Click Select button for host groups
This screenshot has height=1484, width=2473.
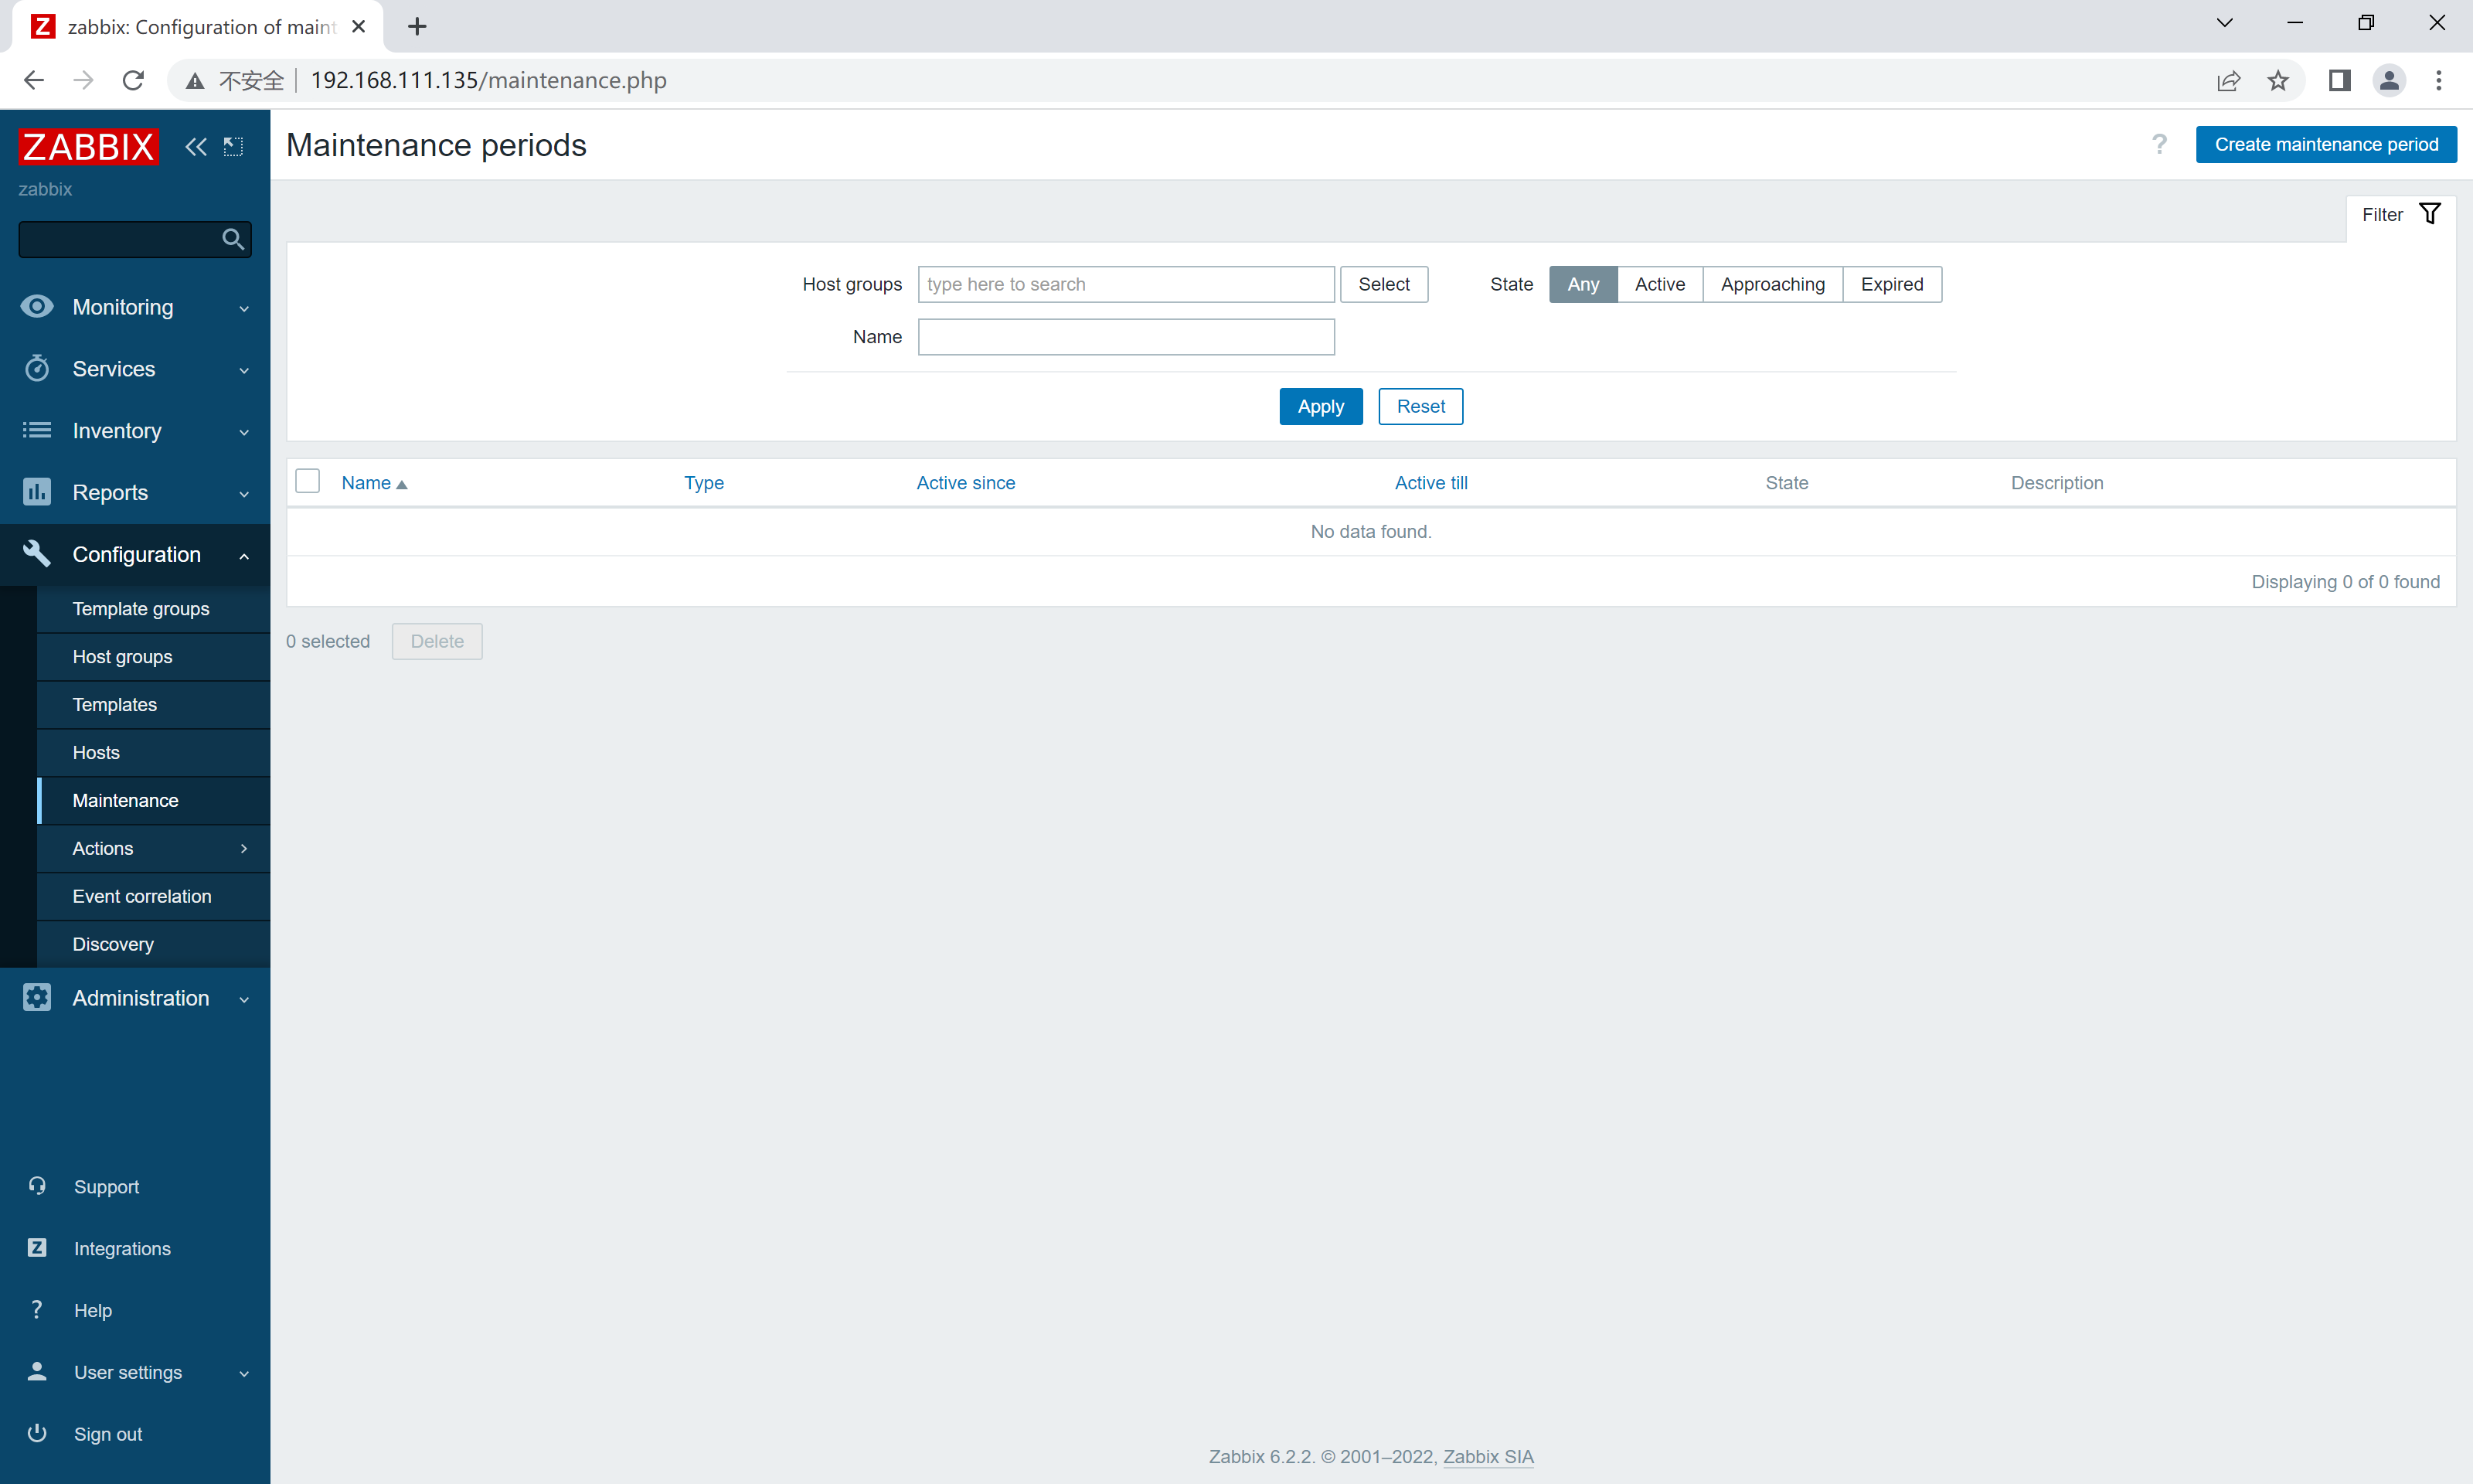(x=1383, y=284)
